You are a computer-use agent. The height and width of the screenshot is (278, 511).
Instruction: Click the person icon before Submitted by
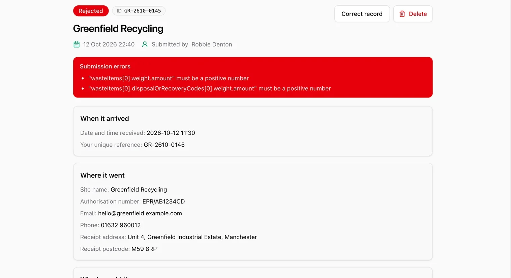[x=145, y=44]
